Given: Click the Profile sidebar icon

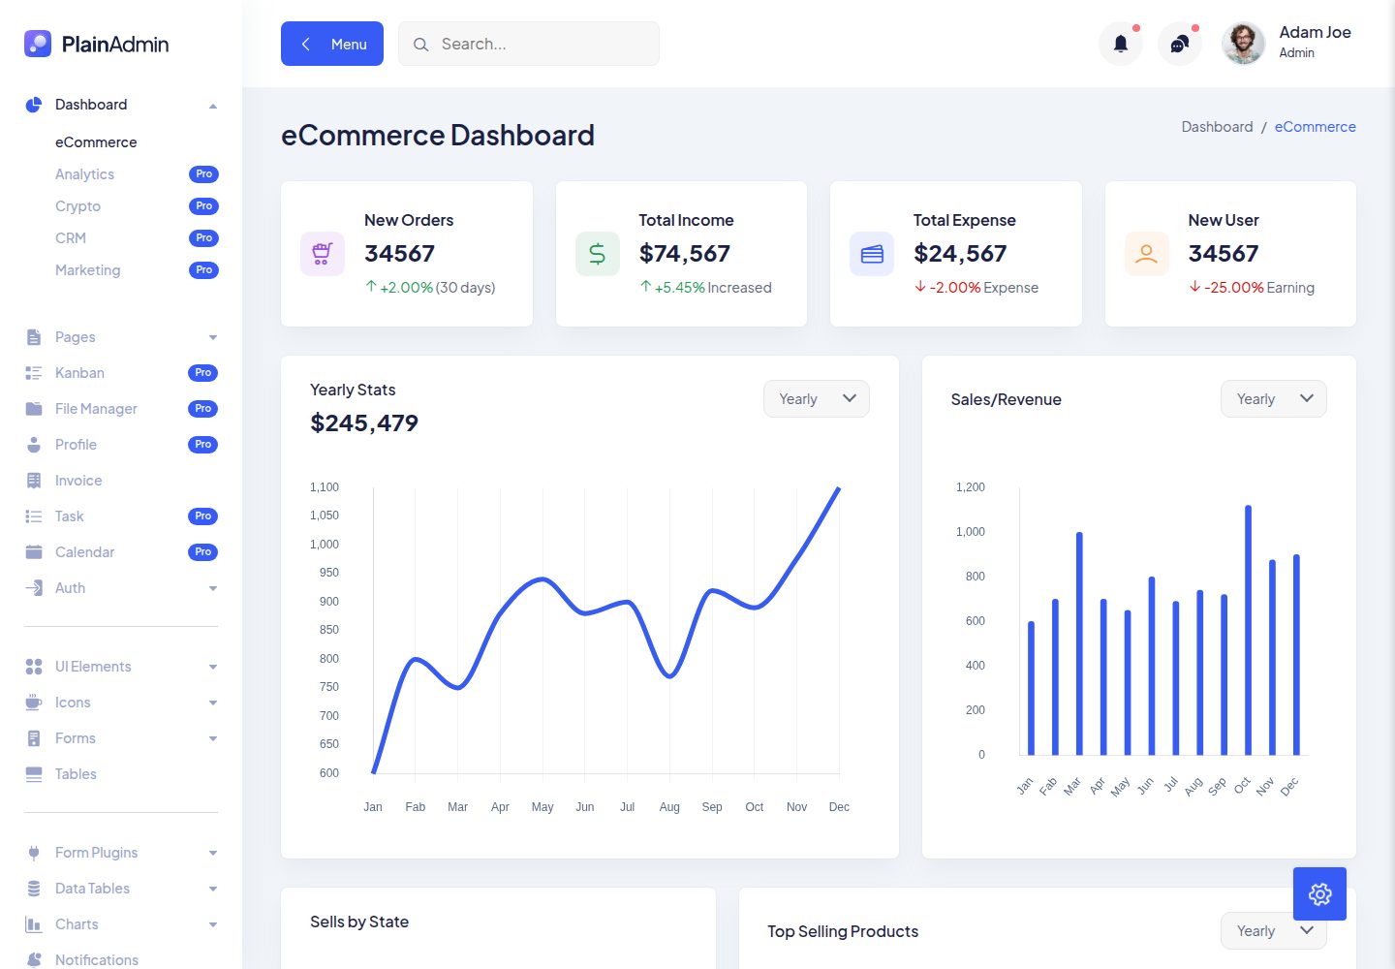Looking at the screenshot, I should tap(34, 445).
